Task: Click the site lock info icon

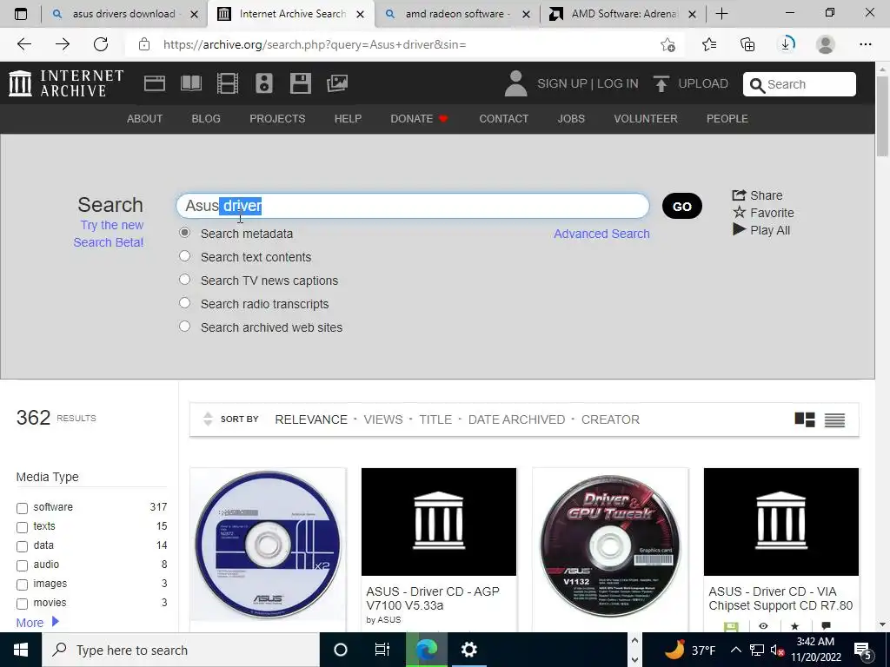Action: [x=144, y=44]
